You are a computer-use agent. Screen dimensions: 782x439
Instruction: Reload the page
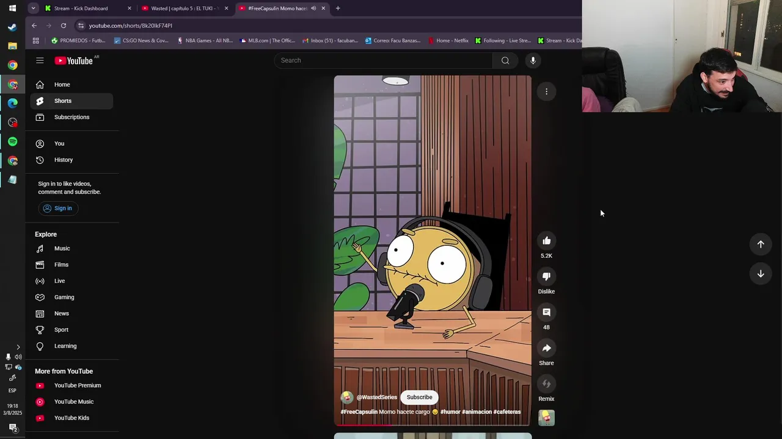(64, 26)
